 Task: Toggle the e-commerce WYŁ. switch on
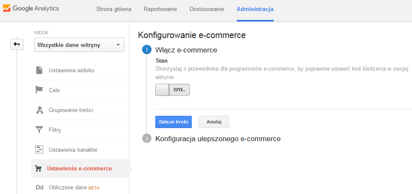172,90
